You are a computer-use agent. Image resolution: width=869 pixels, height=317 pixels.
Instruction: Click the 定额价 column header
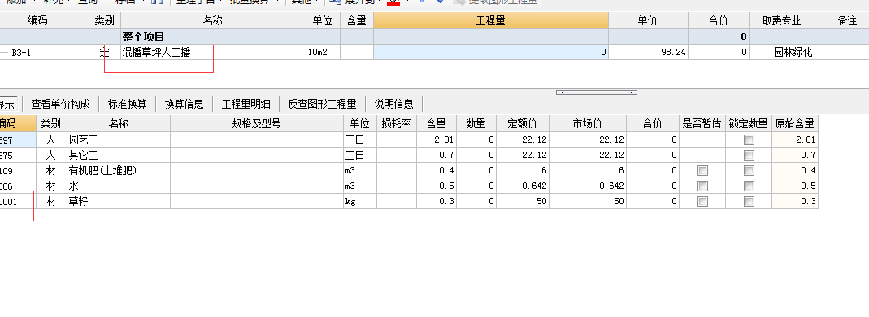coord(523,124)
